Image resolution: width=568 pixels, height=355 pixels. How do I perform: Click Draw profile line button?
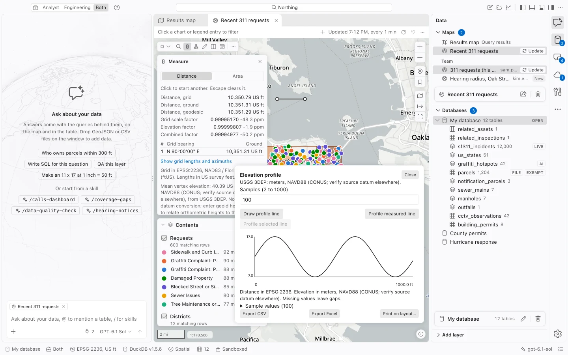(x=261, y=214)
